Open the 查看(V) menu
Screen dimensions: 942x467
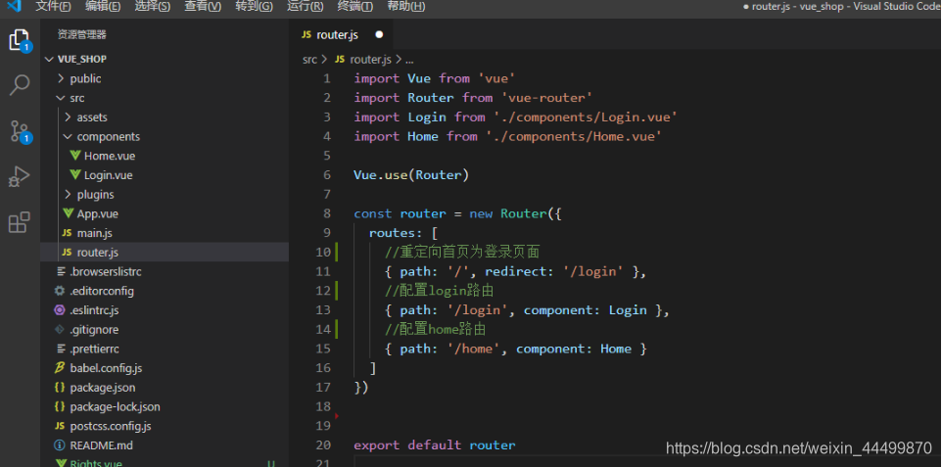[203, 7]
